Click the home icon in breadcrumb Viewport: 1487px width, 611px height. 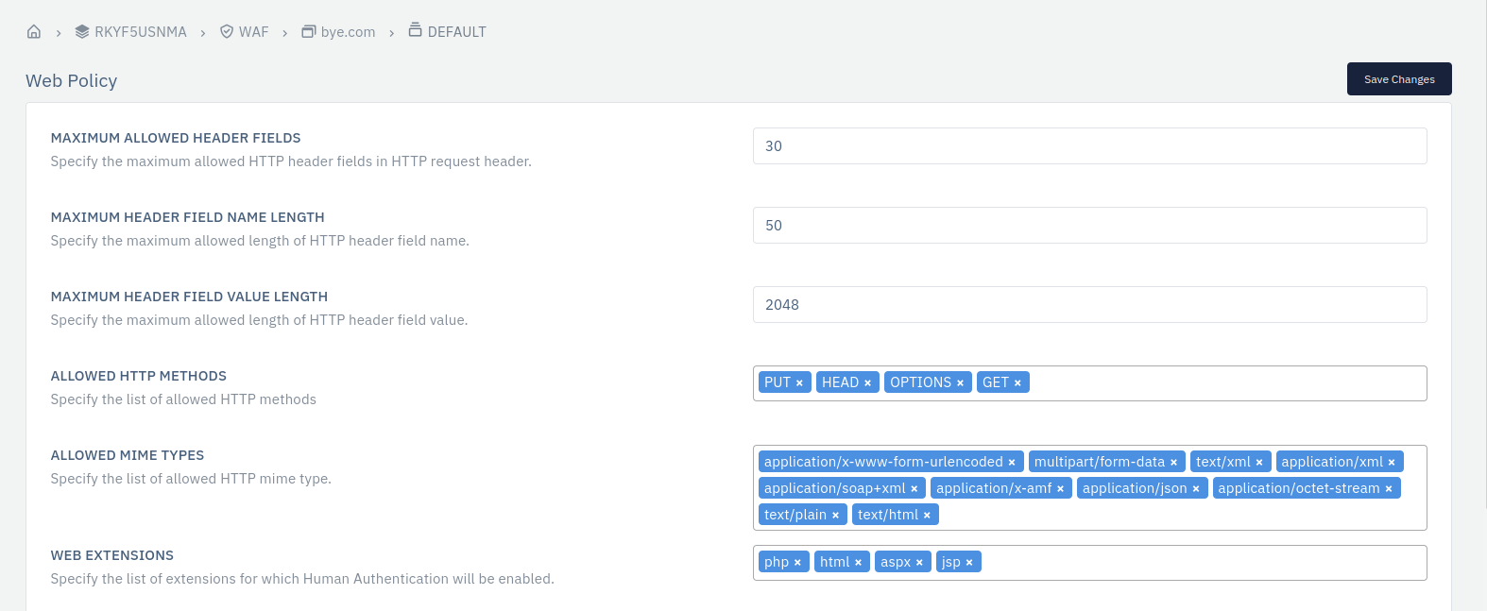coord(34,32)
